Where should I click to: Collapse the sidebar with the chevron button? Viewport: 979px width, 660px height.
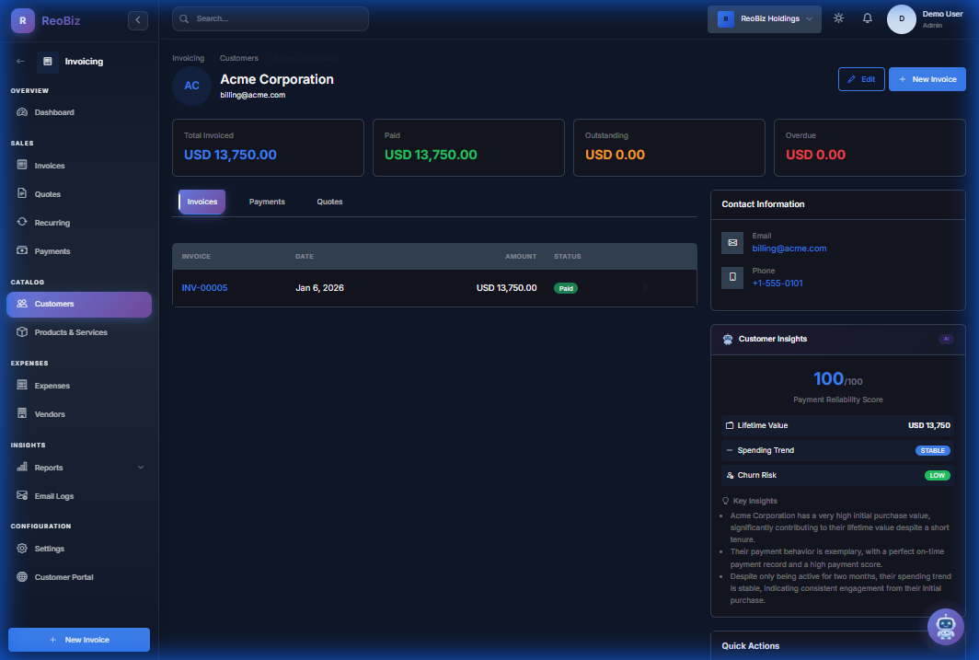click(137, 19)
